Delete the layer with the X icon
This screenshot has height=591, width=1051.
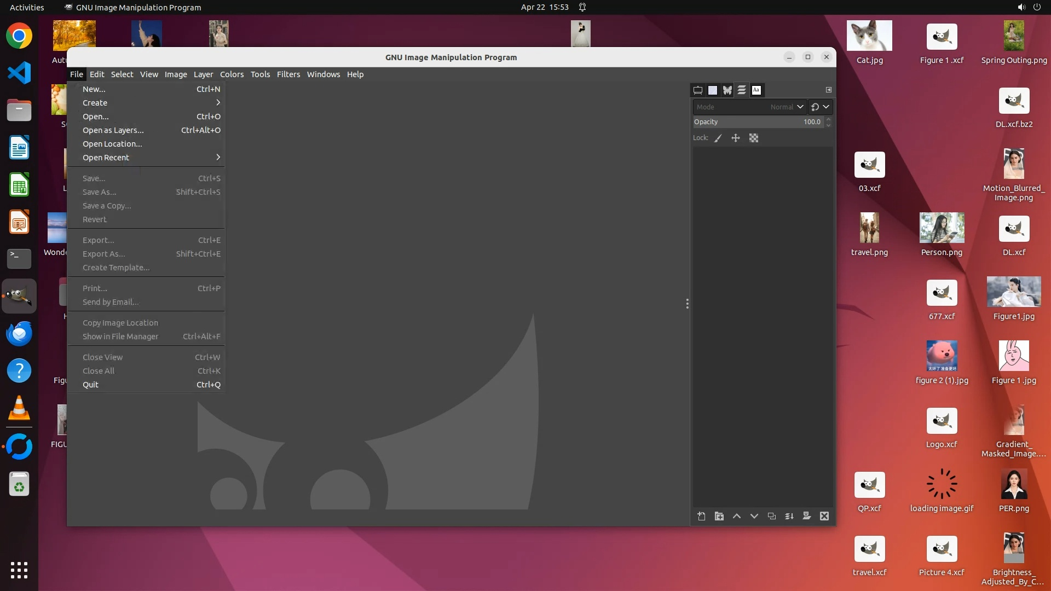tap(824, 516)
